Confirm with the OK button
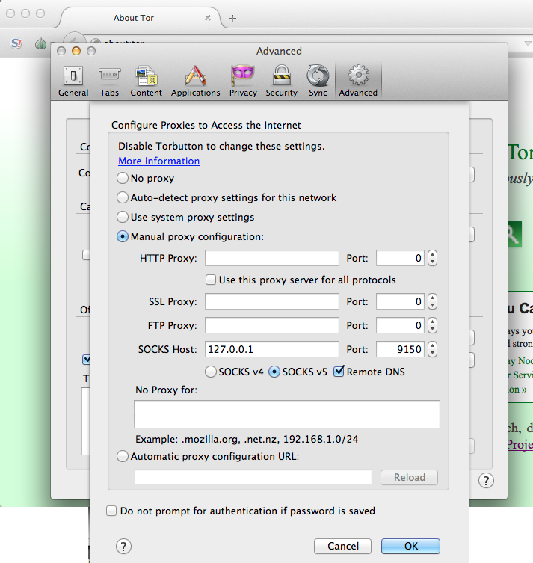533x563 pixels. 410,546
